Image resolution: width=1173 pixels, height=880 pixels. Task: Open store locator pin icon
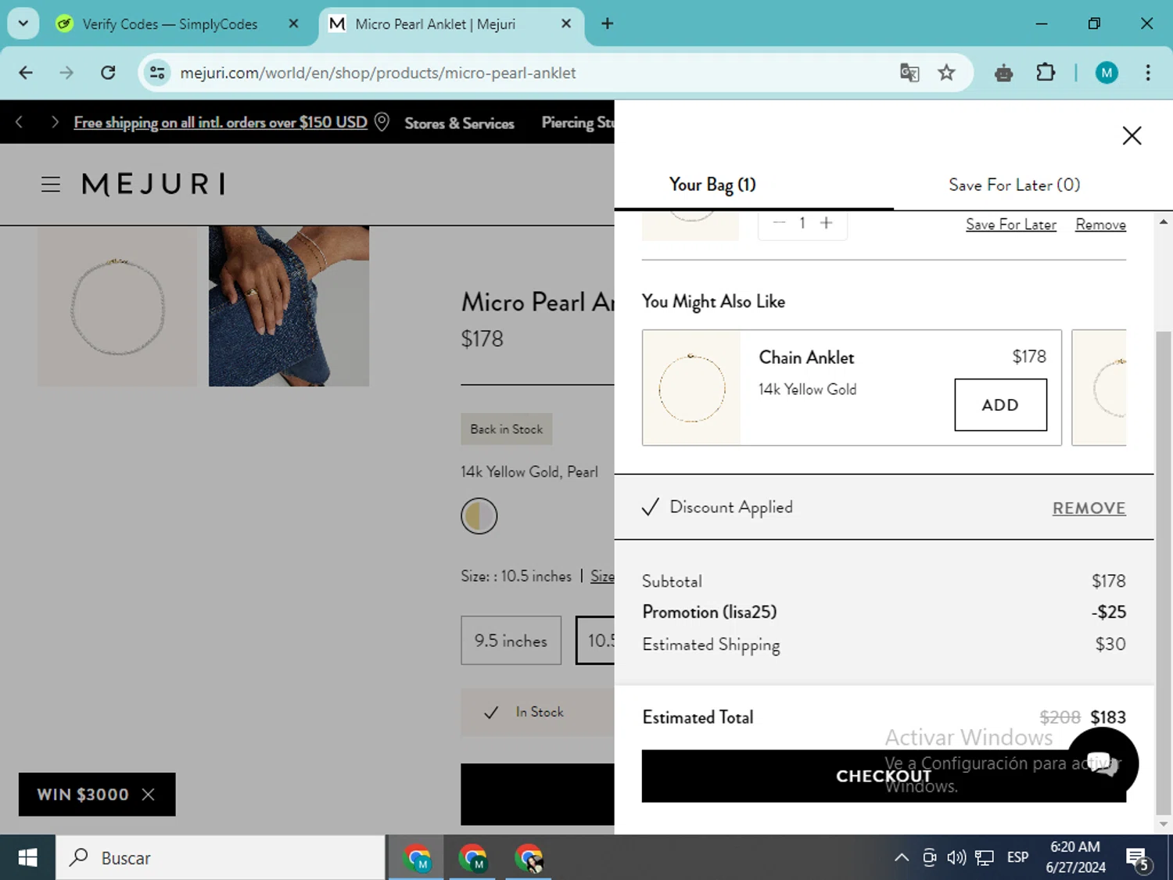tap(382, 122)
